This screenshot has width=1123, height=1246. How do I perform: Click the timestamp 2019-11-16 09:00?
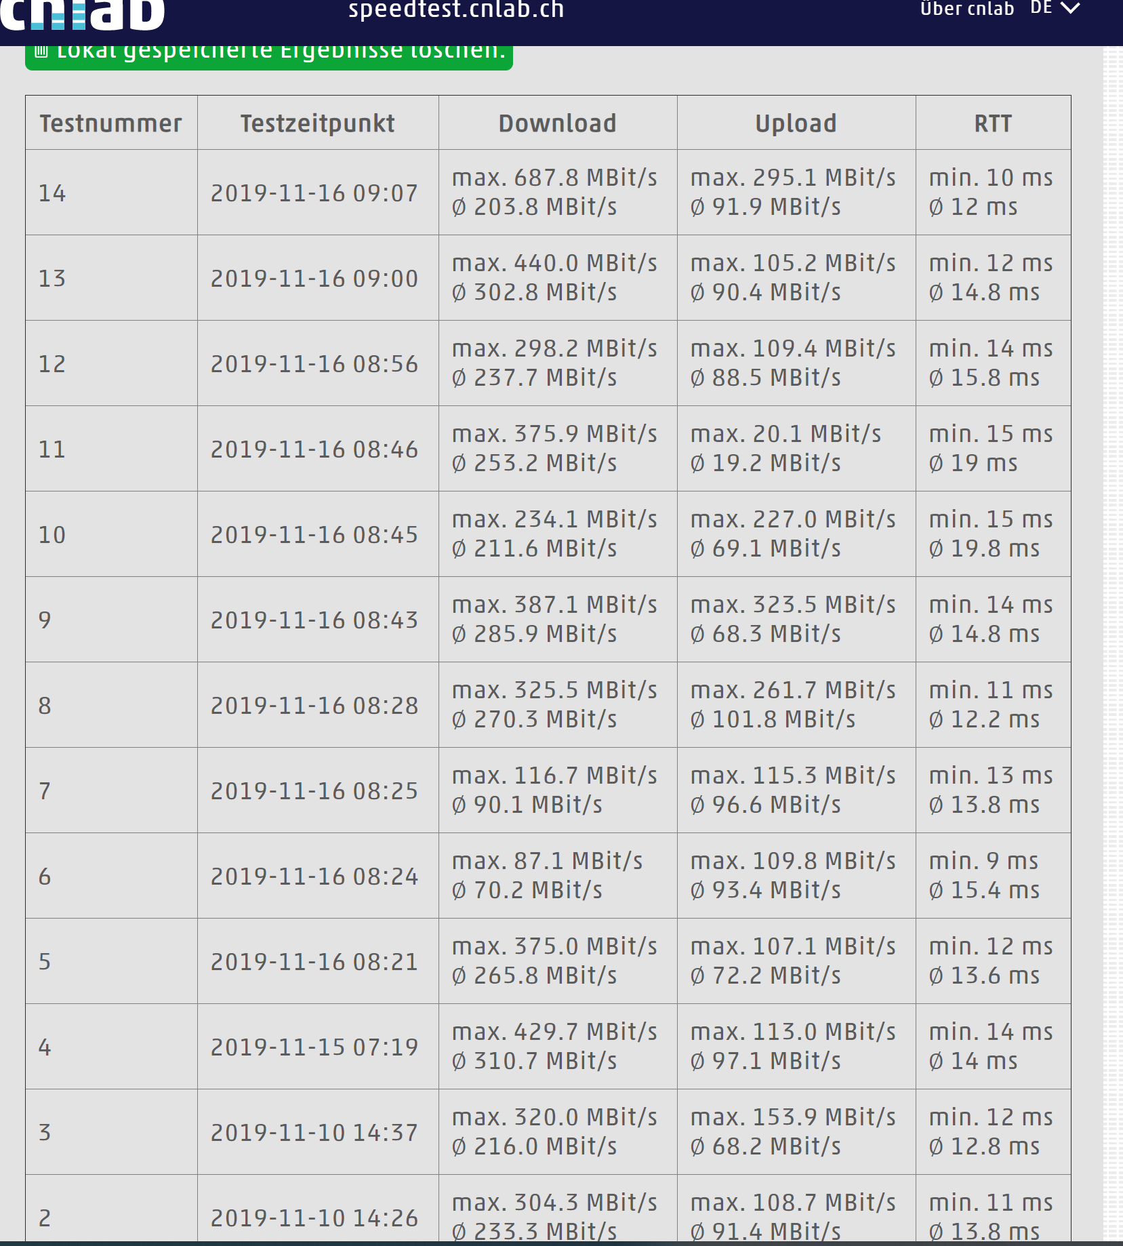pyautogui.click(x=314, y=279)
